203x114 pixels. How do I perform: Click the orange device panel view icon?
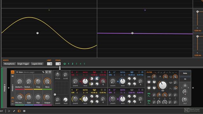[x=19, y=111]
